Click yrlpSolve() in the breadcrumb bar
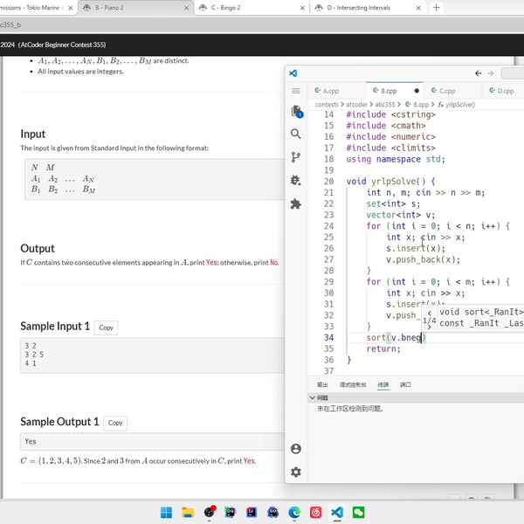The image size is (524, 524). tap(458, 104)
